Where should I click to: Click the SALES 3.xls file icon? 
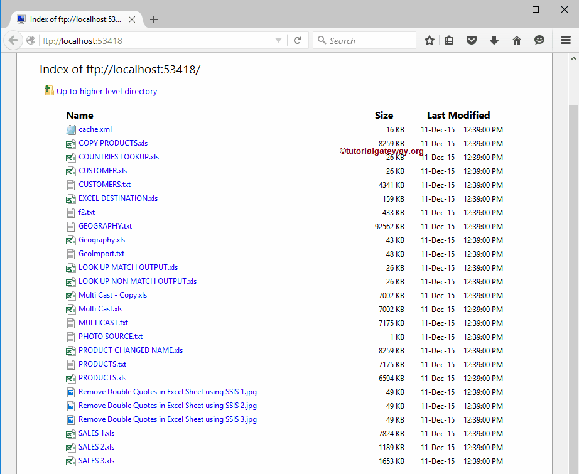click(71, 461)
